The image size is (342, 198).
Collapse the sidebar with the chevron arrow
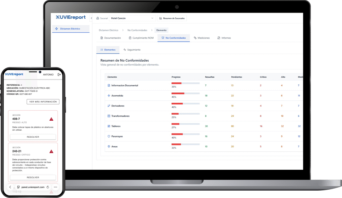[91, 18]
